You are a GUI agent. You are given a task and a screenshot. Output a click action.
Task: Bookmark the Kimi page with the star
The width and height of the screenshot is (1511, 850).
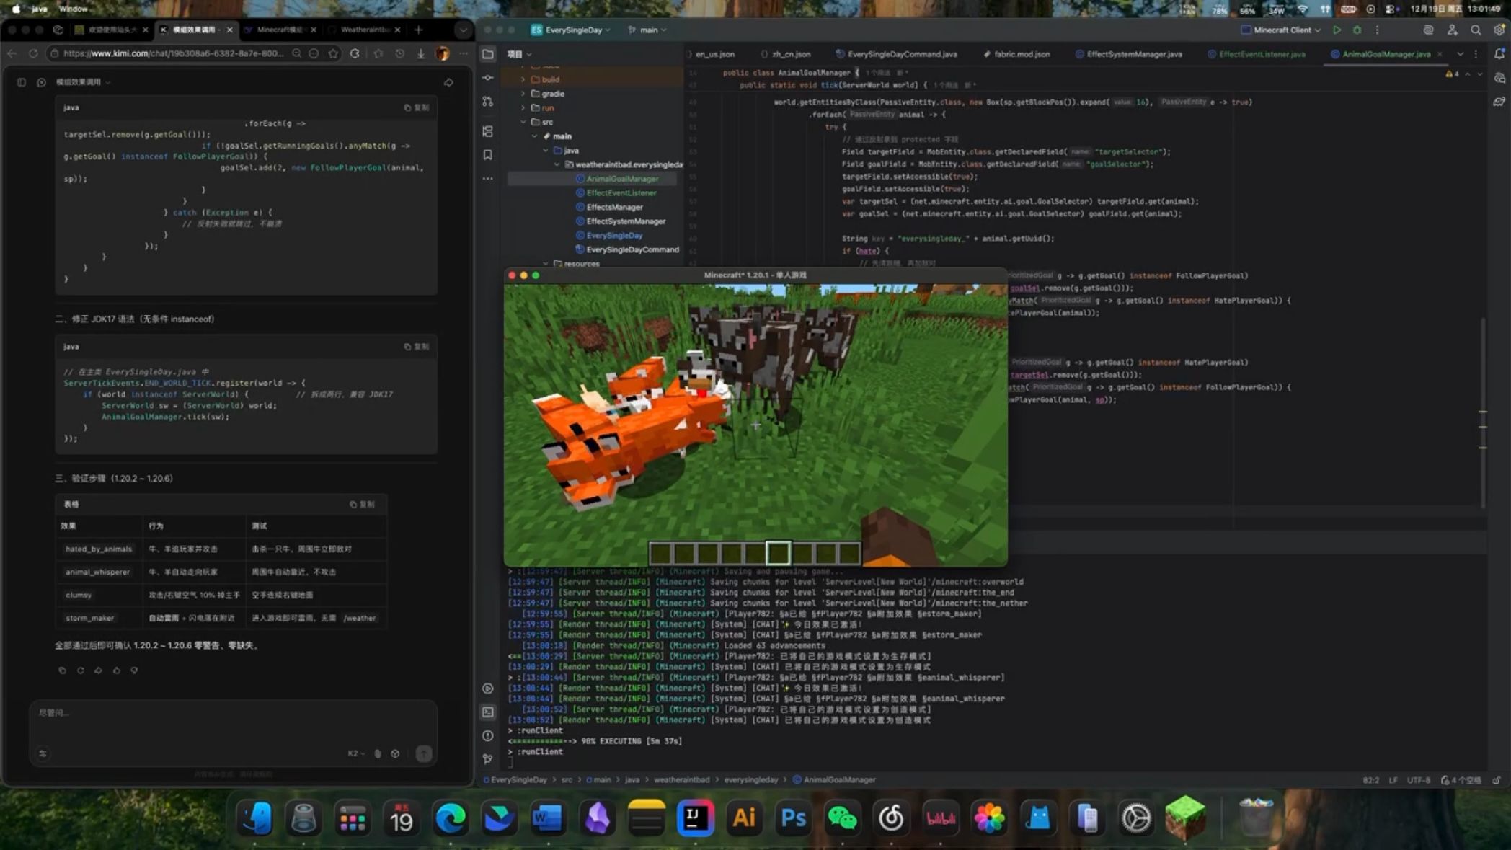(x=333, y=53)
